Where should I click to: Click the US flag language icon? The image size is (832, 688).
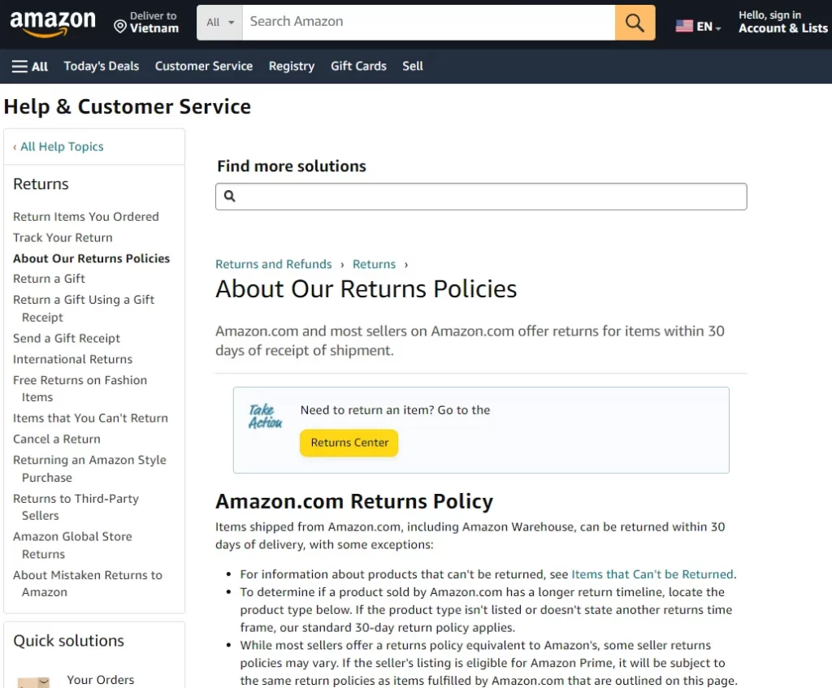[x=684, y=26]
